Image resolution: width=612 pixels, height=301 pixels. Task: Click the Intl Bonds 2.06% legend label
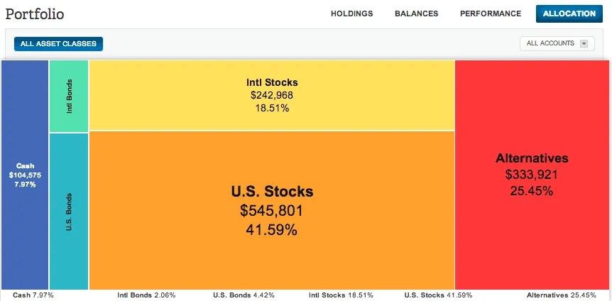pyautogui.click(x=146, y=295)
